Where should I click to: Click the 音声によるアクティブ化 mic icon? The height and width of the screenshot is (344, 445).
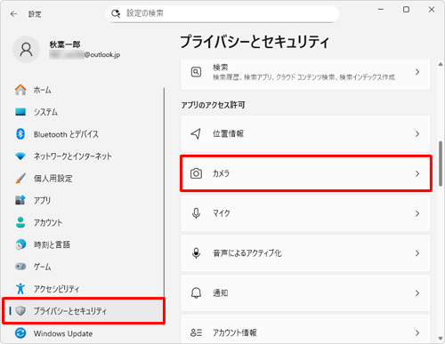[x=196, y=253]
